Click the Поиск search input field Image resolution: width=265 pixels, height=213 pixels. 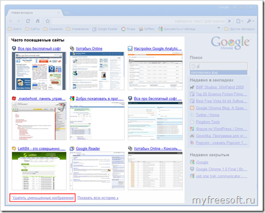point(219,66)
